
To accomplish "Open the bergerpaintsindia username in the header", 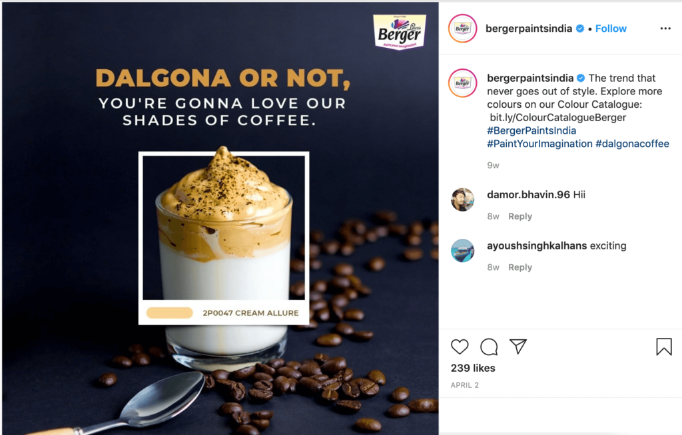I will pos(528,29).
